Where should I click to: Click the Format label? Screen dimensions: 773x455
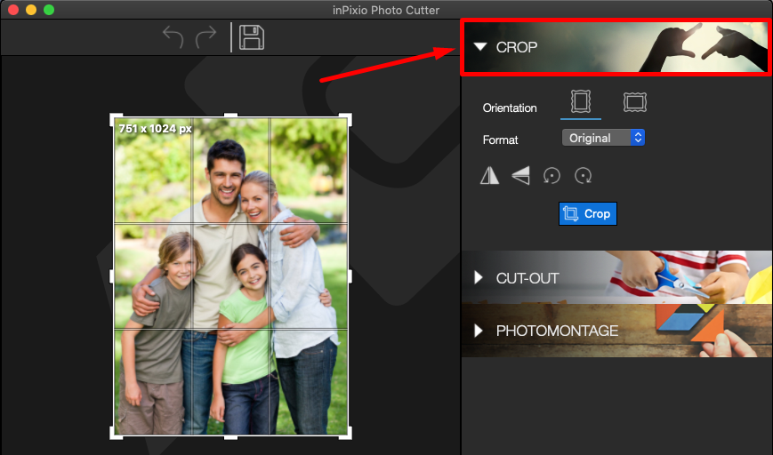[x=501, y=140]
